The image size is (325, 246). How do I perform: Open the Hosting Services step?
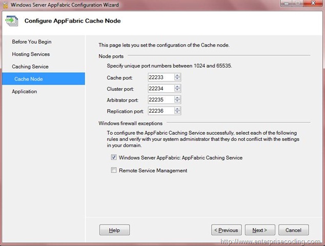pyautogui.click(x=31, y=54)
